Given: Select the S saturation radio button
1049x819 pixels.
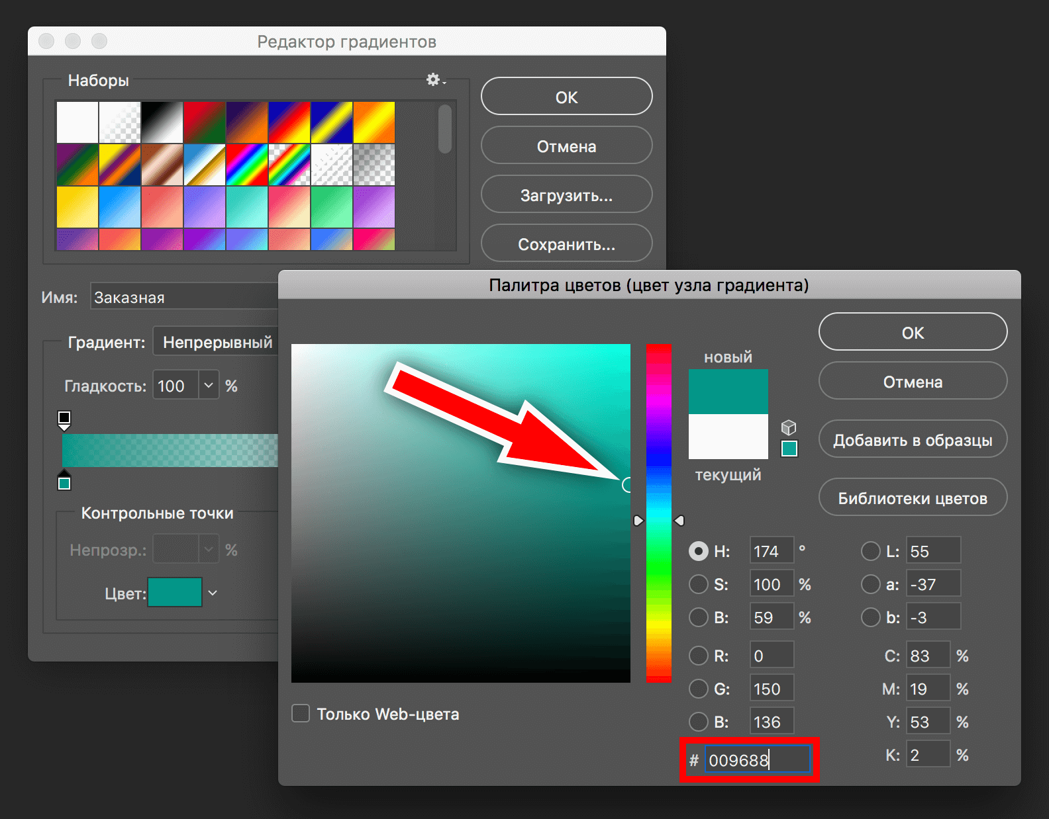Looking at the screenshot, I should [x=698, y=584].
